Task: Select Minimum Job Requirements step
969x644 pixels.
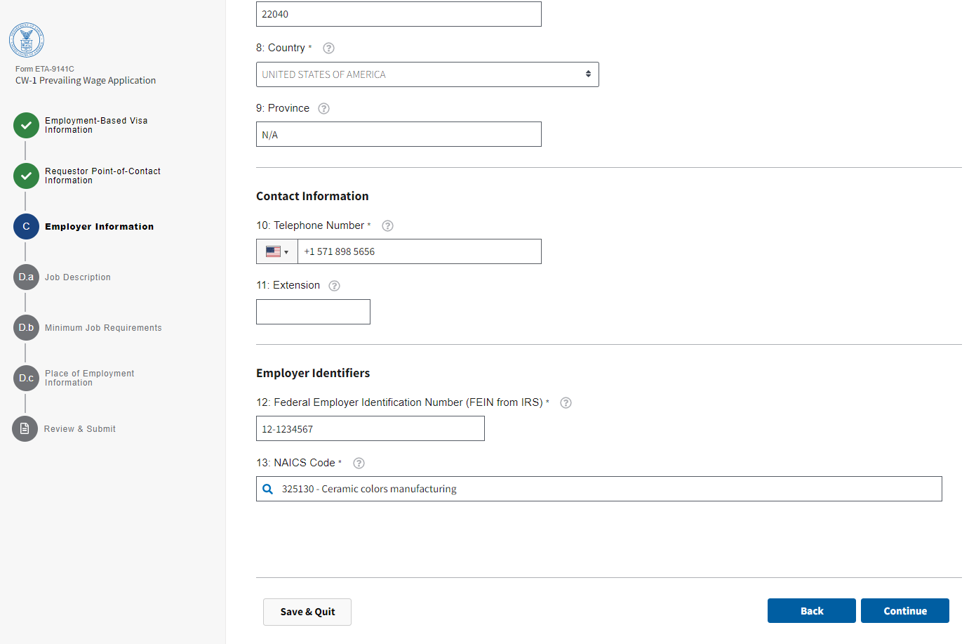Action: (102, 328)
